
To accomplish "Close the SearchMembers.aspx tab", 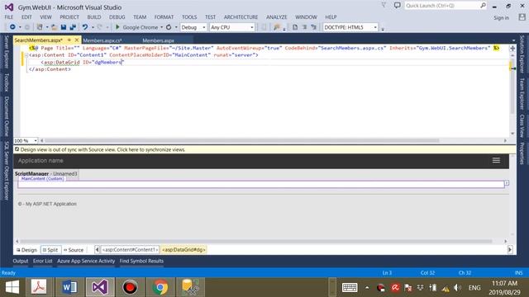I will 77,40.
